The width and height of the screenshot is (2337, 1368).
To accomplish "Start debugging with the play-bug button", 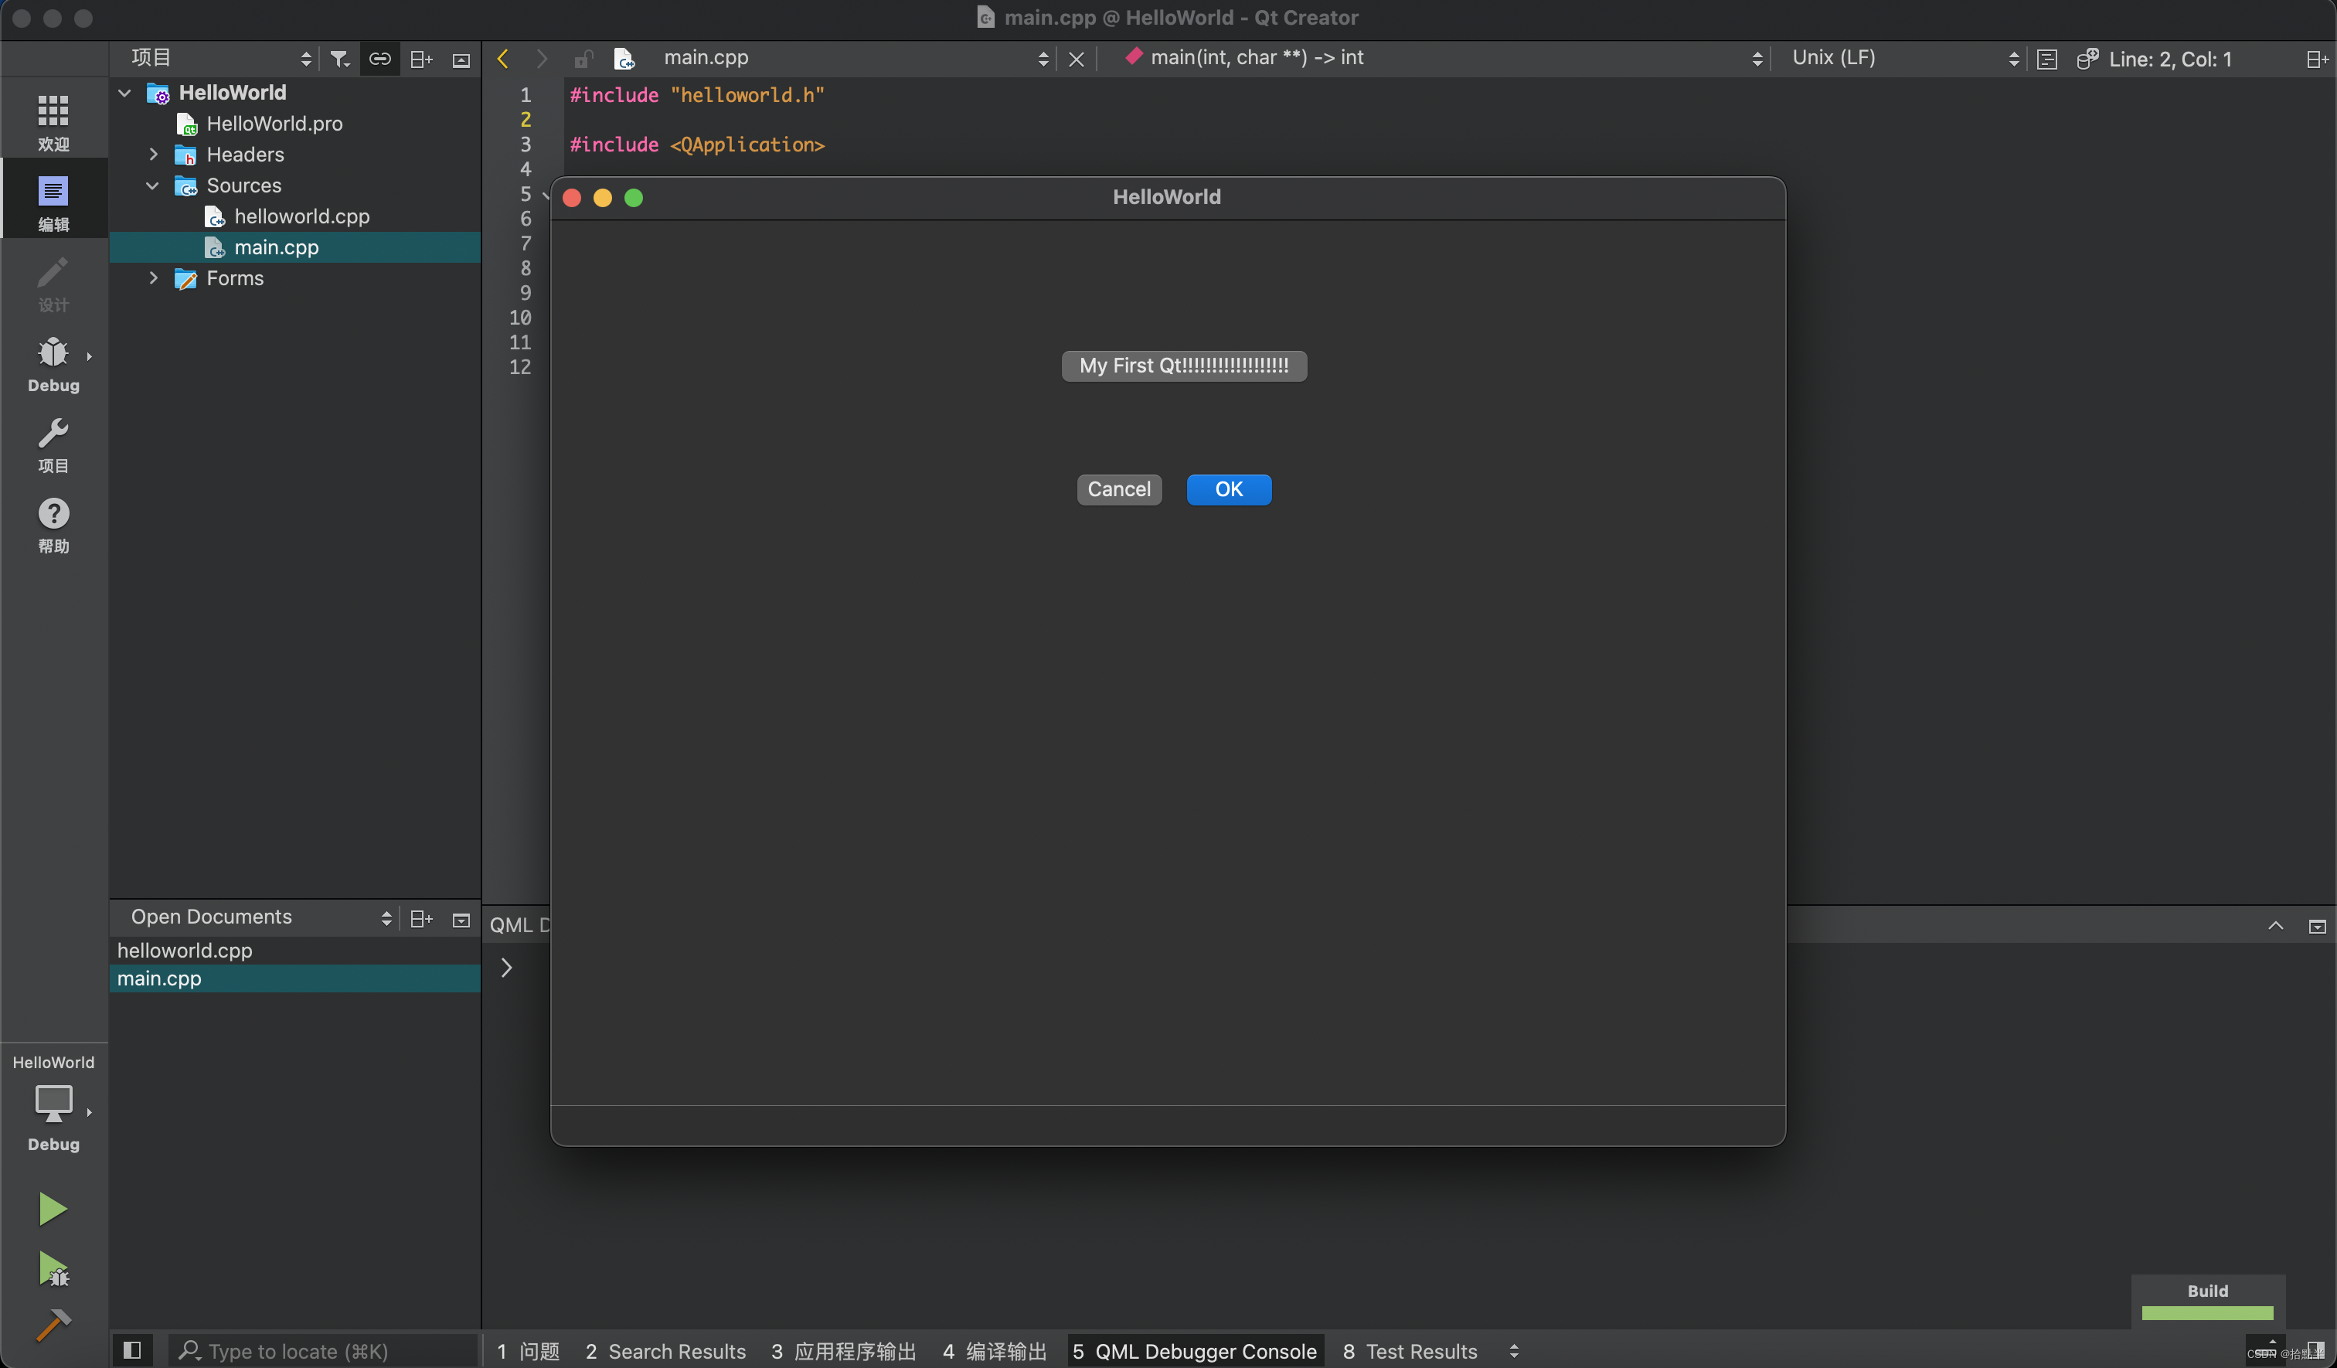I will pyautogui.click(x=53, y=1269).
